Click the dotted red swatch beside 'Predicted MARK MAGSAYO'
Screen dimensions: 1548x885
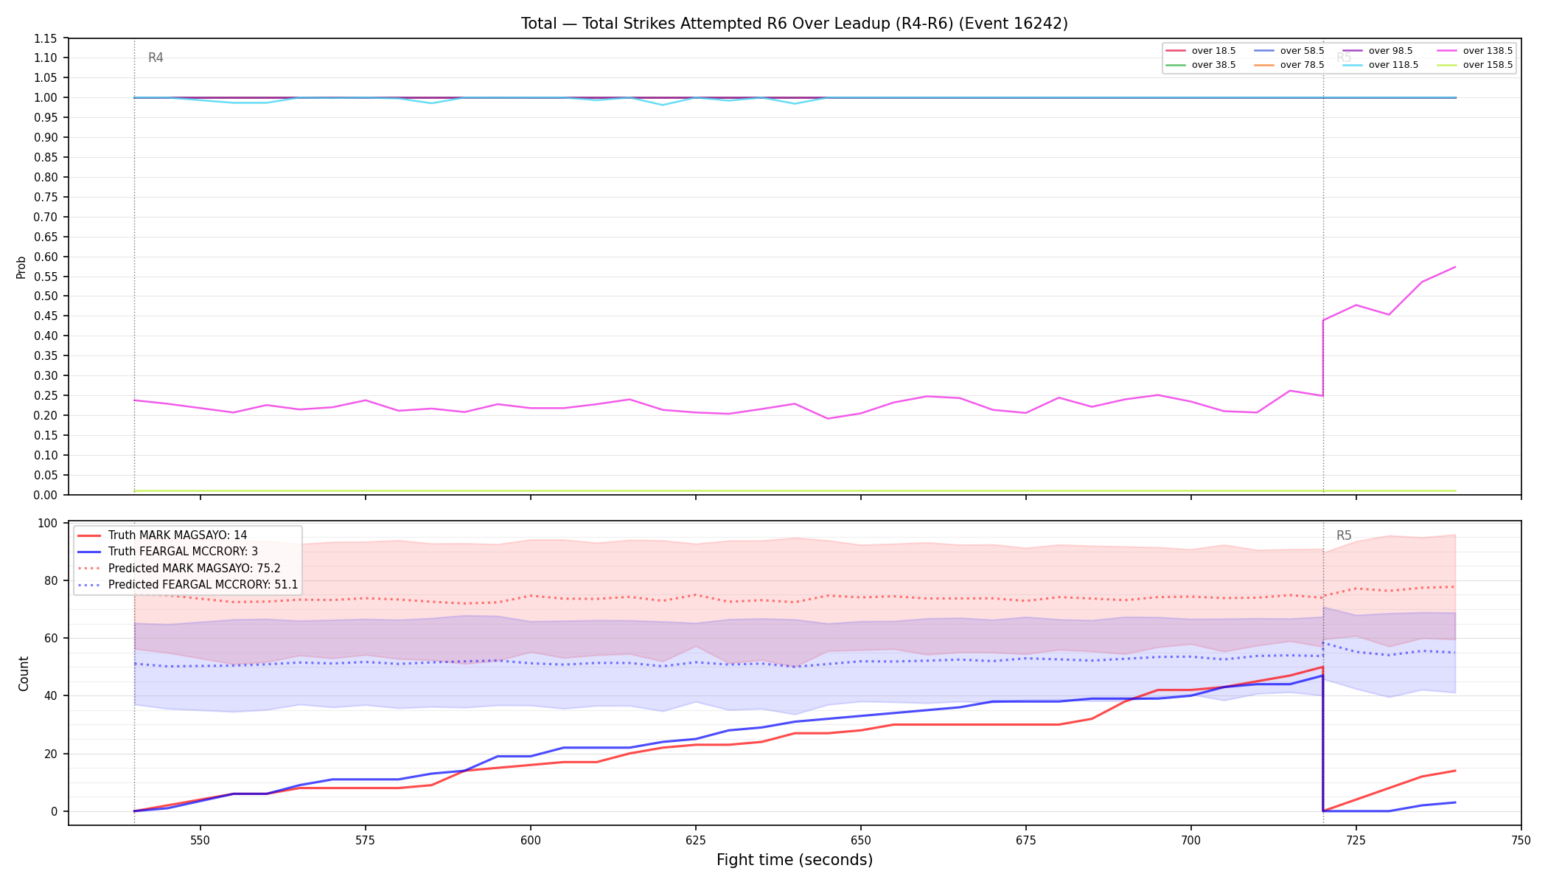coord(89,569)
